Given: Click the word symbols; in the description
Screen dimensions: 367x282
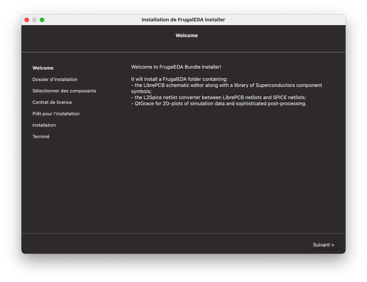Looking at the screenshot, I should tap(141, 91).
